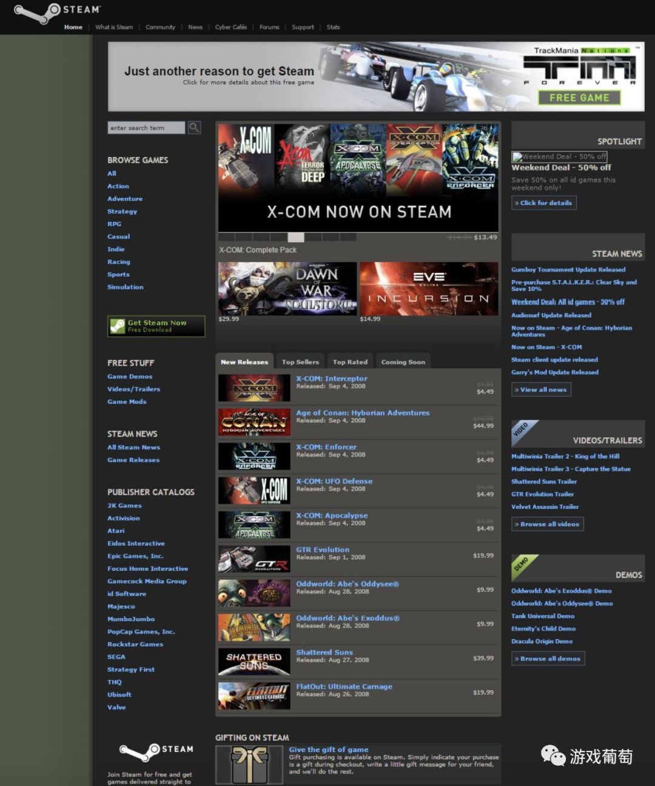Click the X-COM: Interceptor capsule image
Screen dimensions: 655x786
click(x=253, y=388)
